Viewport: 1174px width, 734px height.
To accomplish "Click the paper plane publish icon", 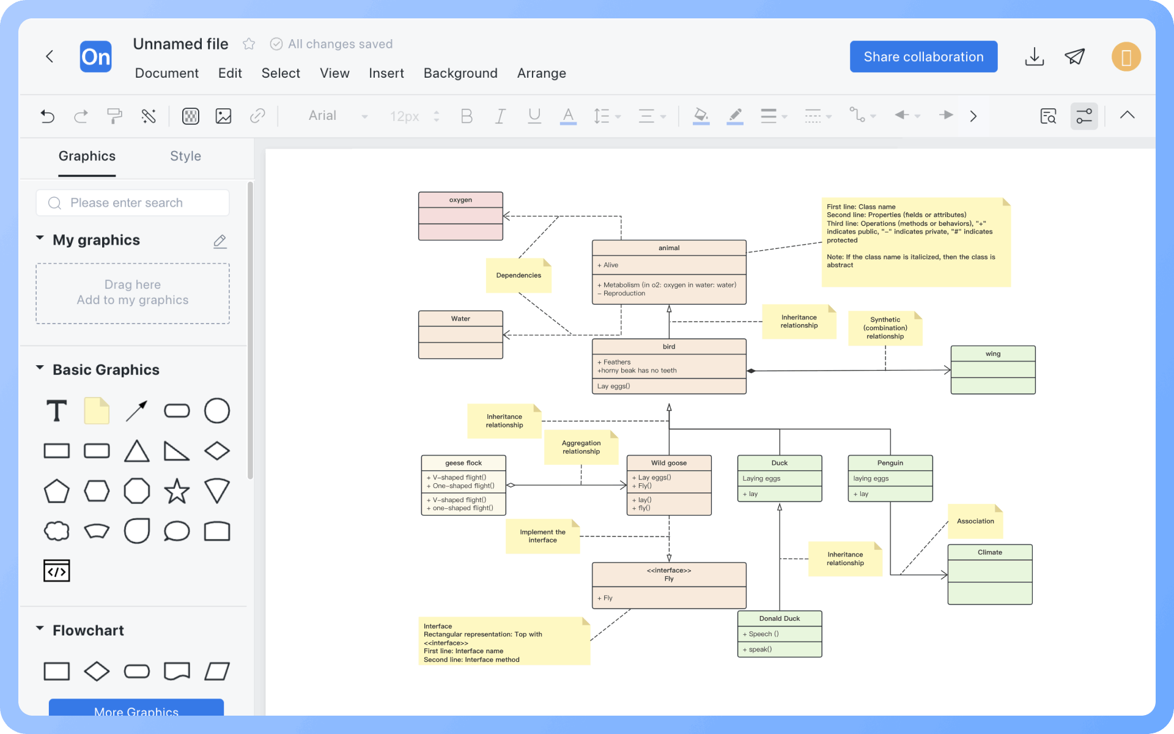I will pyautogui.click(x=1075, y=57).
